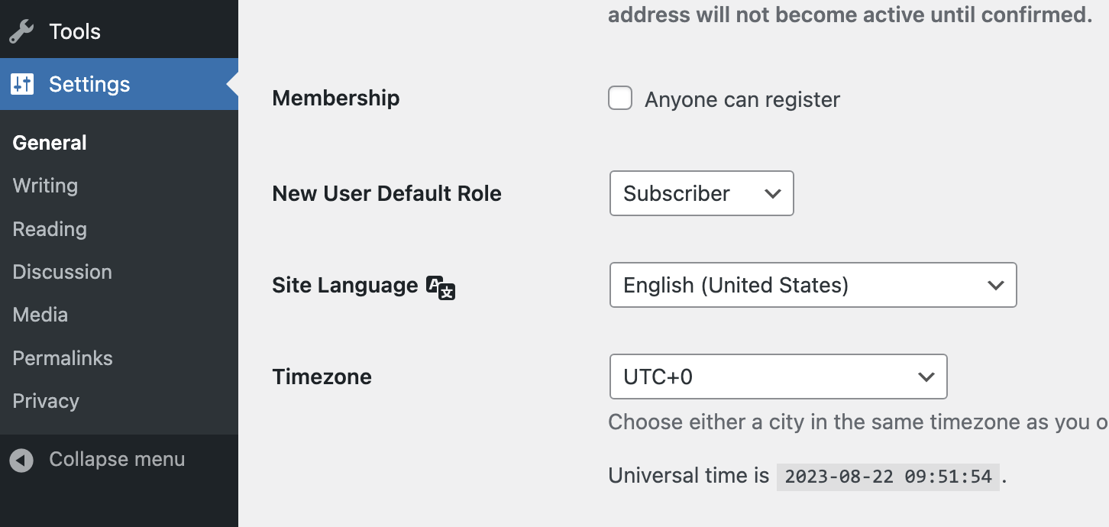This screenshot has height=527, width=1109.
Task: Go to Media settings
Action: pos(40,315)
